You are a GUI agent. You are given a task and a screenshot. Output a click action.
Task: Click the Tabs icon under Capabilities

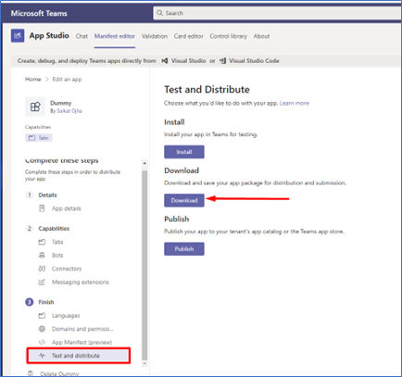(42, 242)
